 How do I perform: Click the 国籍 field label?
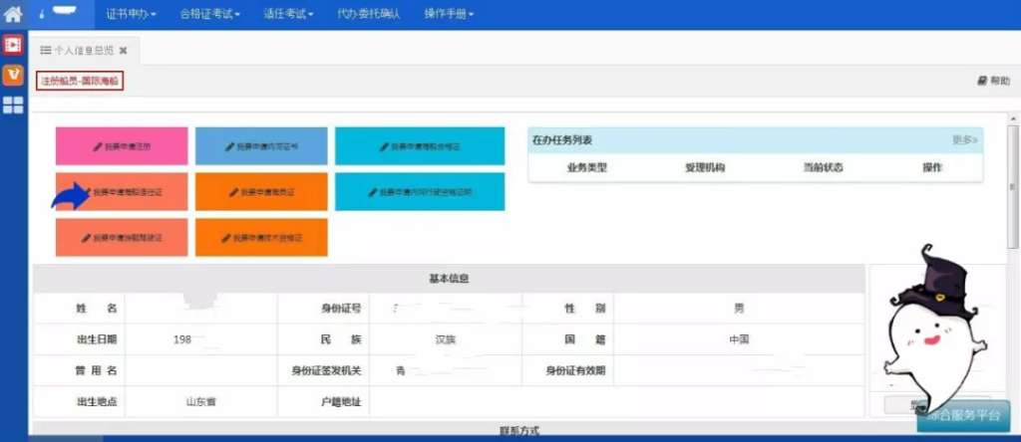coord(584,339)
